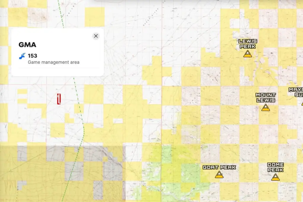The image size is (303, 202).
Task: Click the Dome Peak text label
Action: (x=275, y=167)
